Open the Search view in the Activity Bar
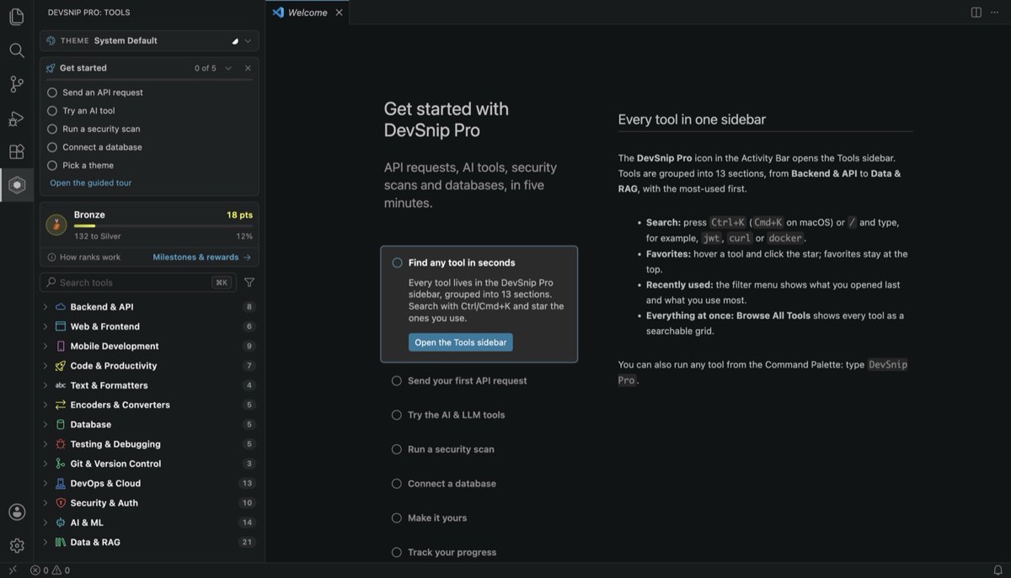The image size is (1011, 578). pyautogui.click(x=17, y=50)
